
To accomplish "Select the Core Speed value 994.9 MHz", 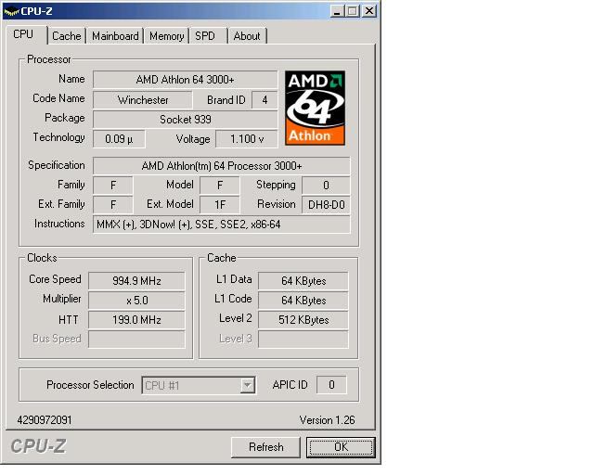I will [136, 281].
